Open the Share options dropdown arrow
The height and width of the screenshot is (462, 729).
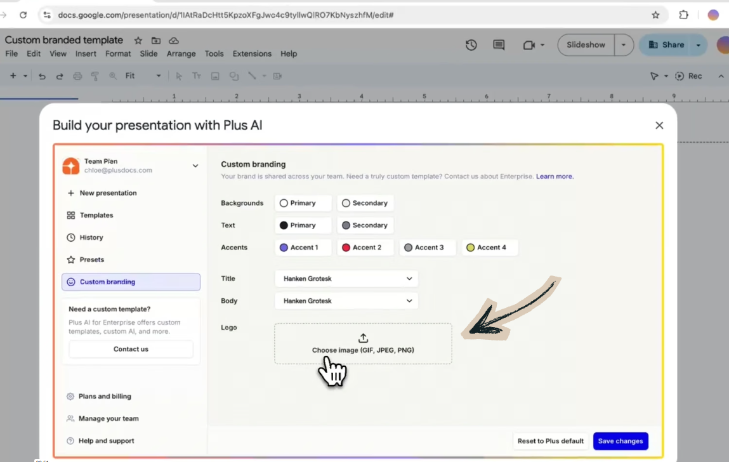coord(699,45)
